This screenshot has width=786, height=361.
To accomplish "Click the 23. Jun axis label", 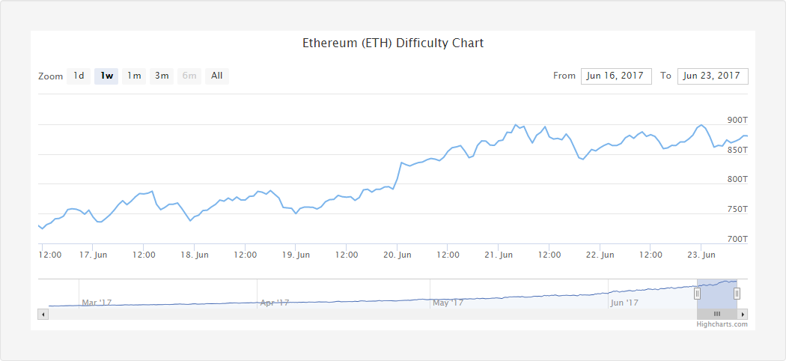I will [701, 255].
